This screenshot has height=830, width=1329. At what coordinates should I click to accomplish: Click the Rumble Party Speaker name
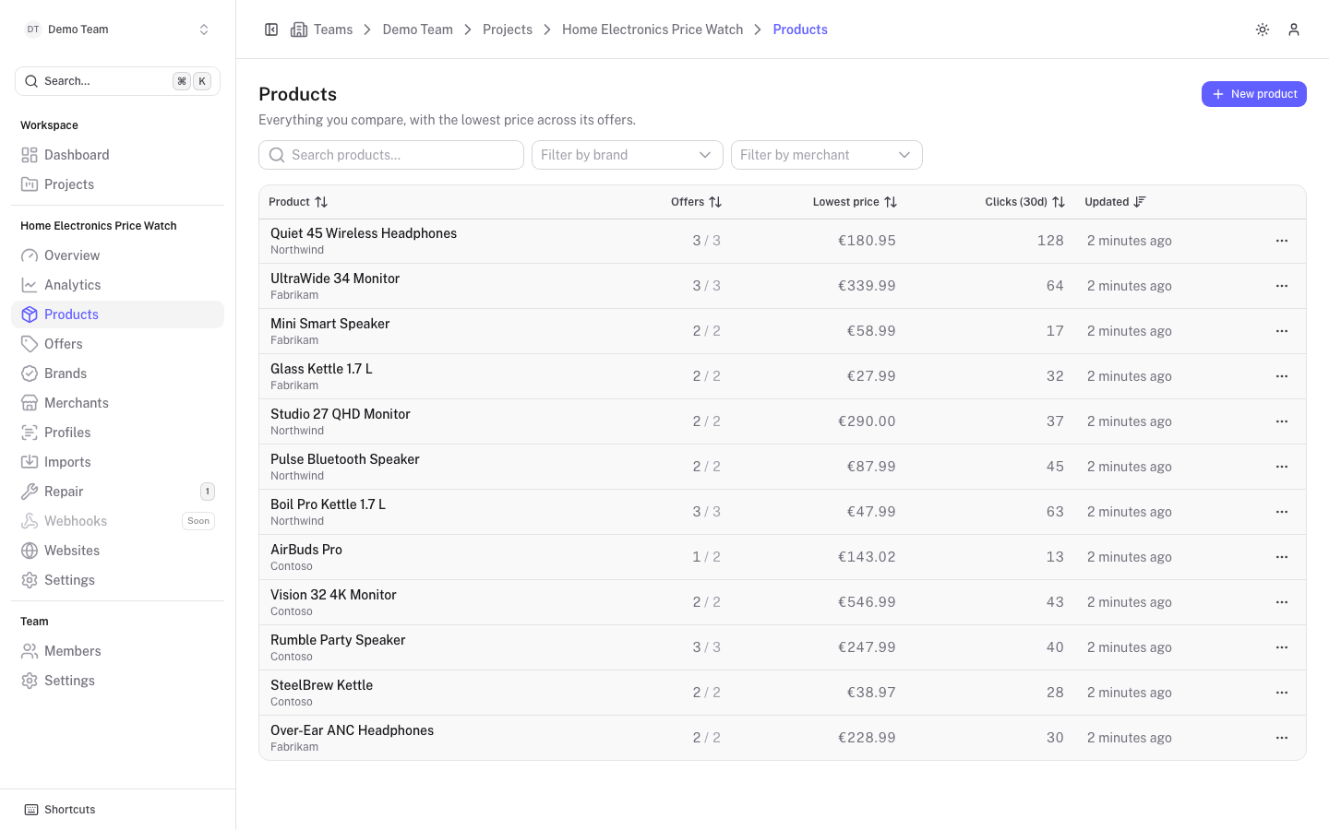[338, 640]
